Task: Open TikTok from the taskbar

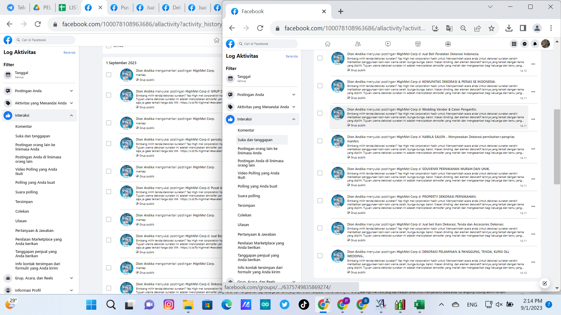Action: (304, 305)
